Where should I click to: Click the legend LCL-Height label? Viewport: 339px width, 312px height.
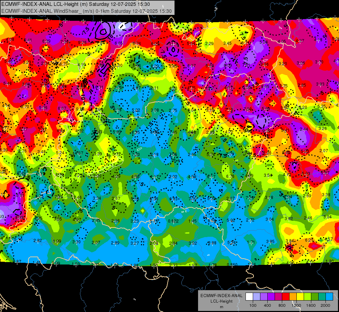tap(221, 301)
